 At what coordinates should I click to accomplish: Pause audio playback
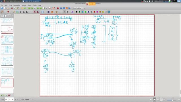[64, 8]
